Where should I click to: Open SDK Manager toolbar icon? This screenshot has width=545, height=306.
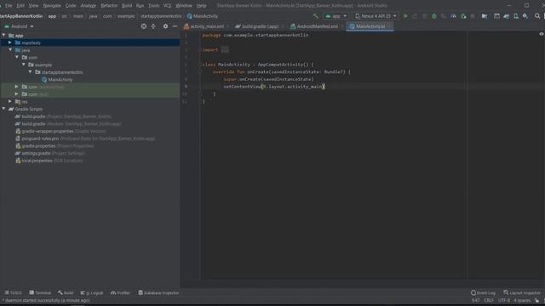(x=525, y=16)
